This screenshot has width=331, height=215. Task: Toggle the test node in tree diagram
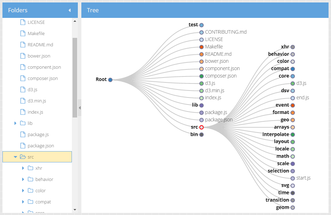tap(202, 25)
